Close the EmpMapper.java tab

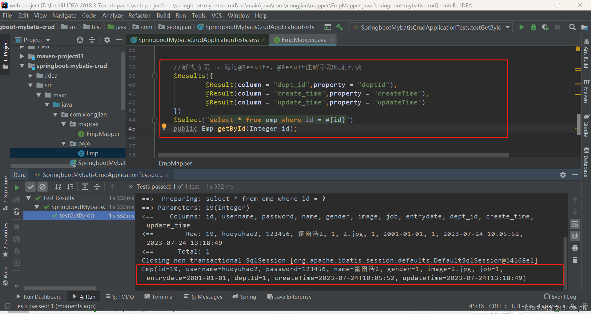(x=331, y=40)
